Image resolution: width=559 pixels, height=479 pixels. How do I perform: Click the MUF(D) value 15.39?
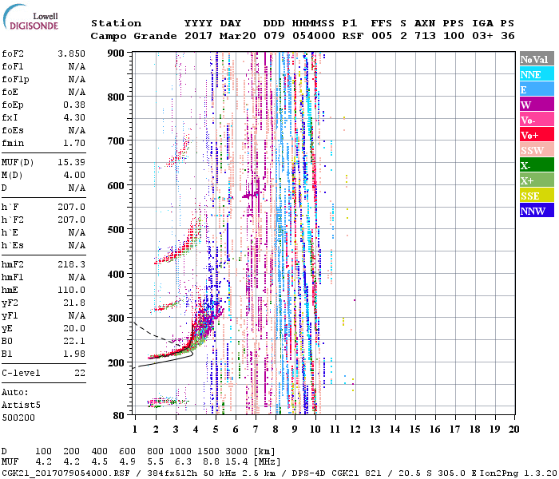pos(71,163)
